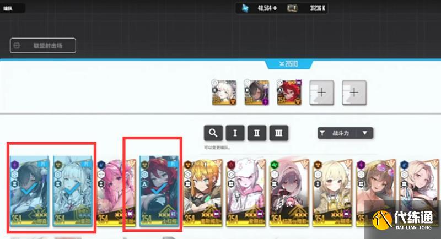Expand the 战斗力 sort dropdown arrow

(x=365, y=133)
